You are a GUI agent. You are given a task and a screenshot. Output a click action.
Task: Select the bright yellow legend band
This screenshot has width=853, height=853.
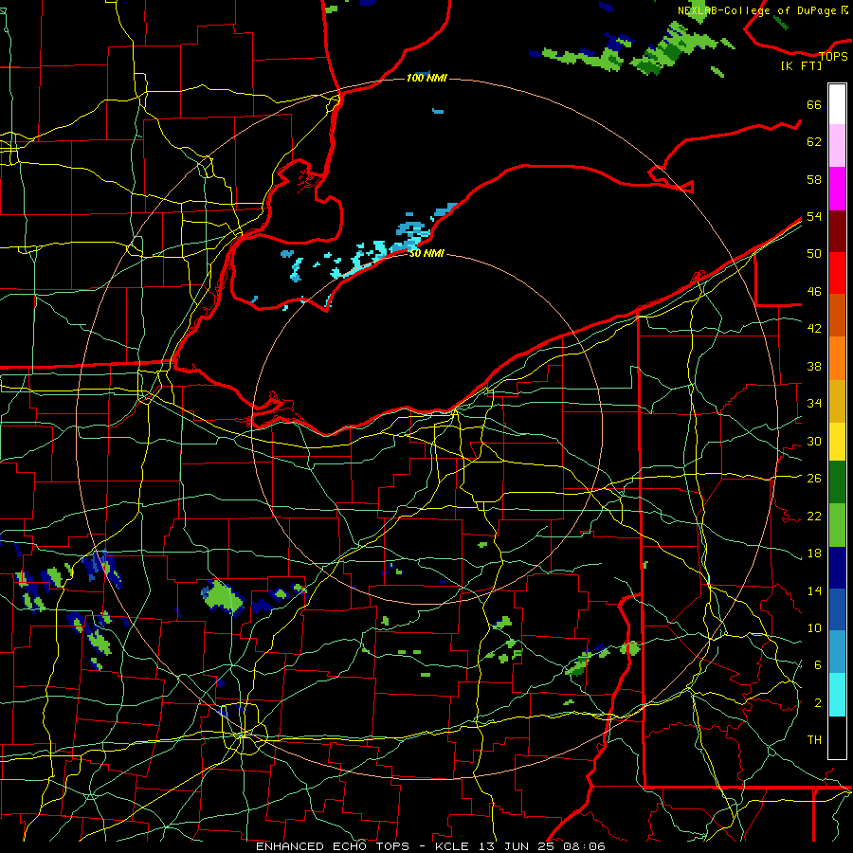click(837, 441)
